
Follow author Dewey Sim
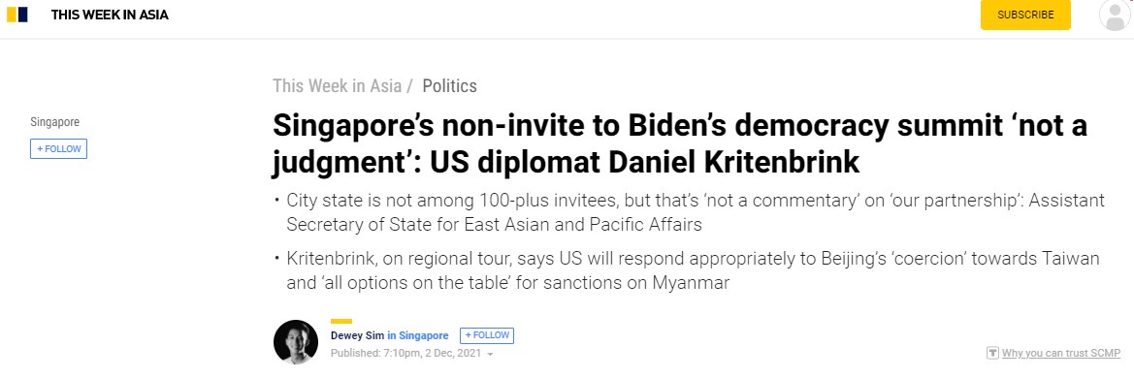[x=487, y=335]
